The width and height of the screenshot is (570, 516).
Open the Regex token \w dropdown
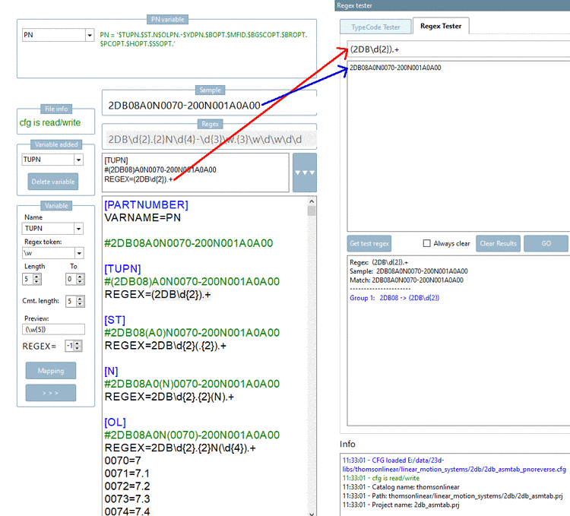pos(79,253)
